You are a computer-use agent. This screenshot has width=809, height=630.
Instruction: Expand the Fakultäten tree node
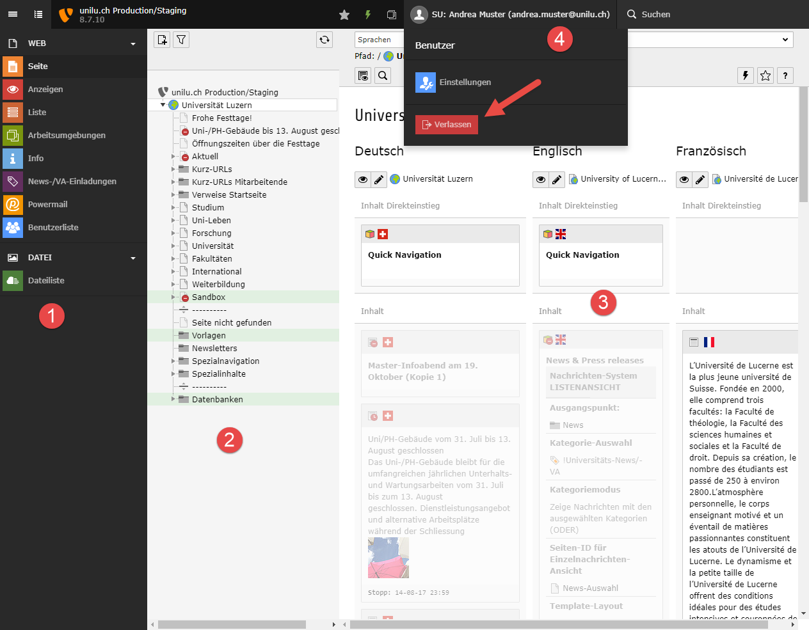pyautogui.click(x=173, y=259)
